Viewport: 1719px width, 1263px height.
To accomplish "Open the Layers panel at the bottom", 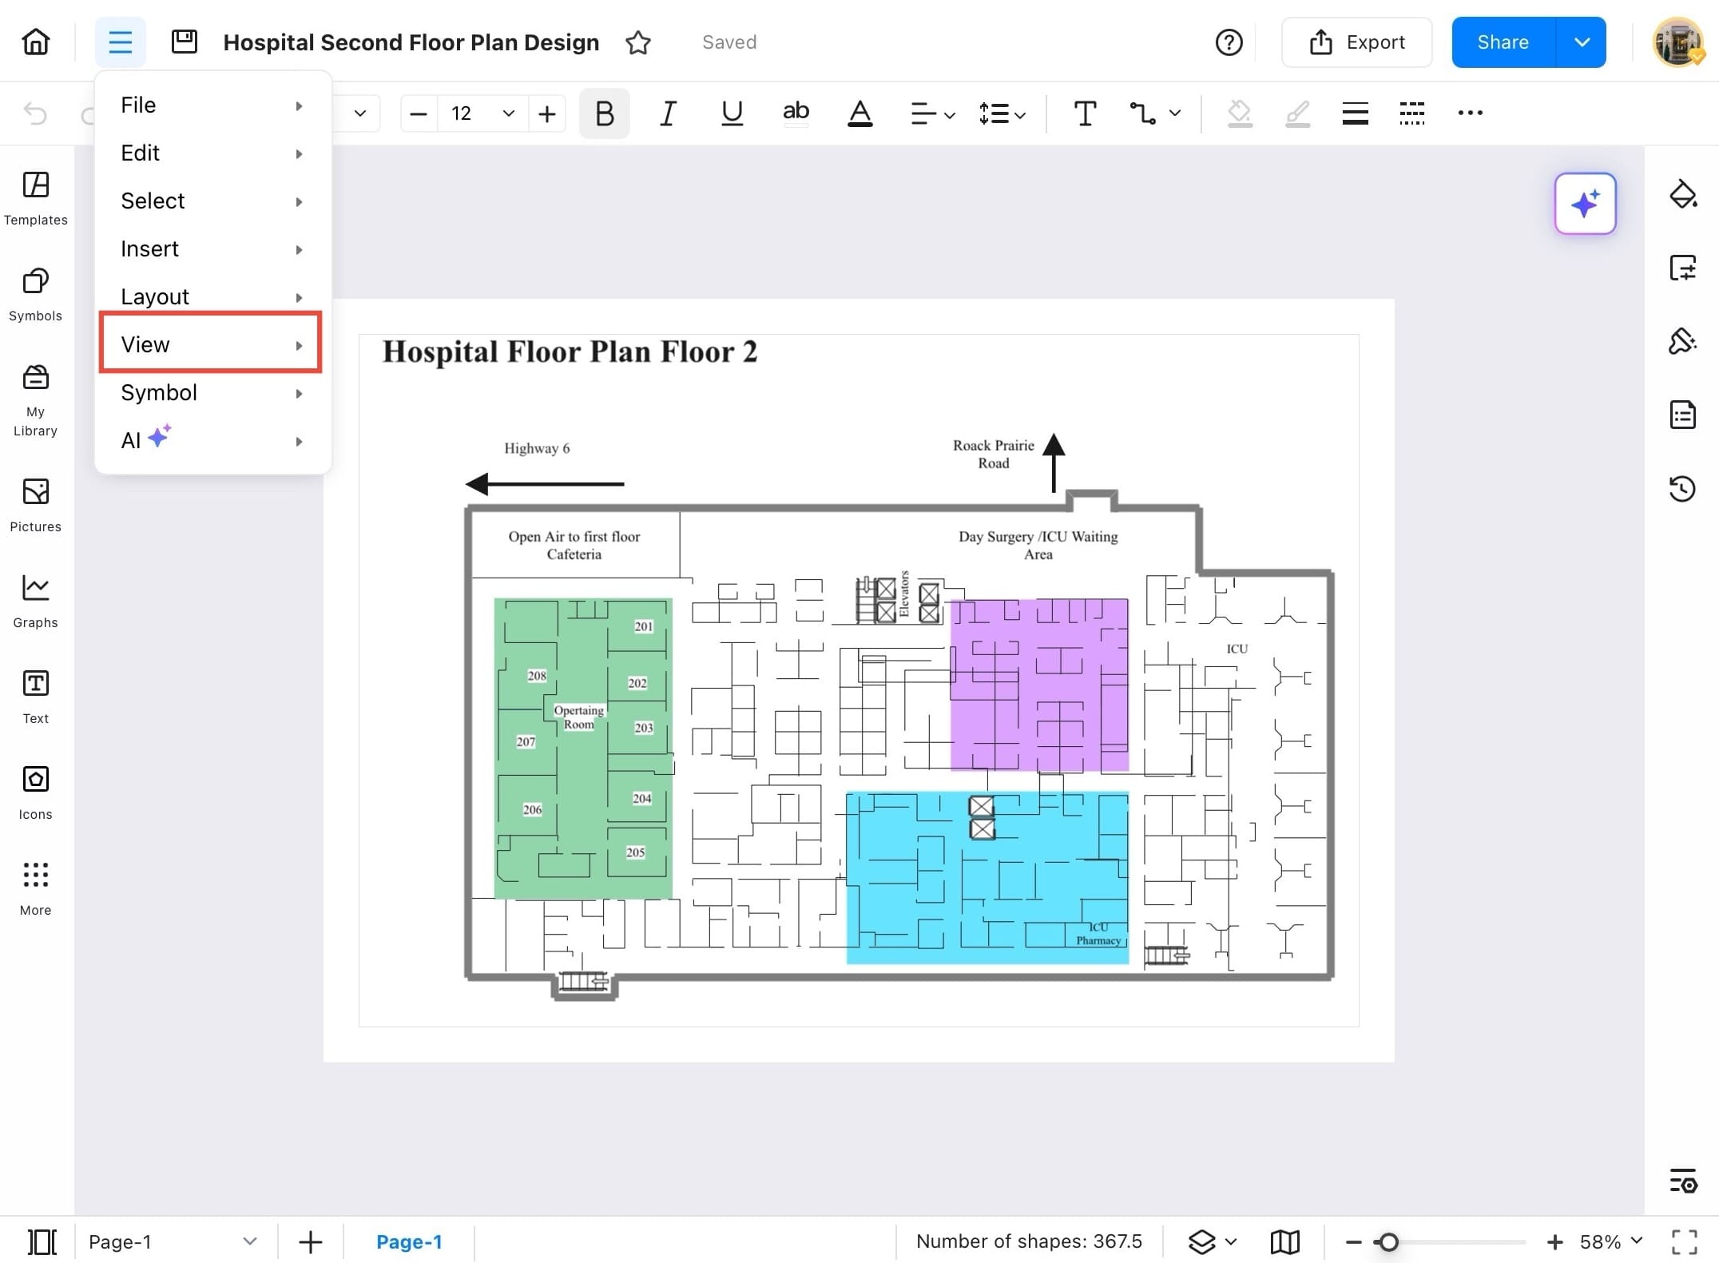I will tap(1202, 1241).
